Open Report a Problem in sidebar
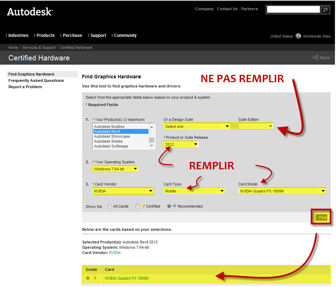 click(x=25, y=87)
